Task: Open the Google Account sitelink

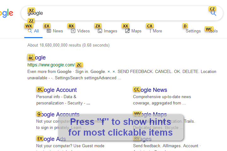Action: [x=56, y=90]
